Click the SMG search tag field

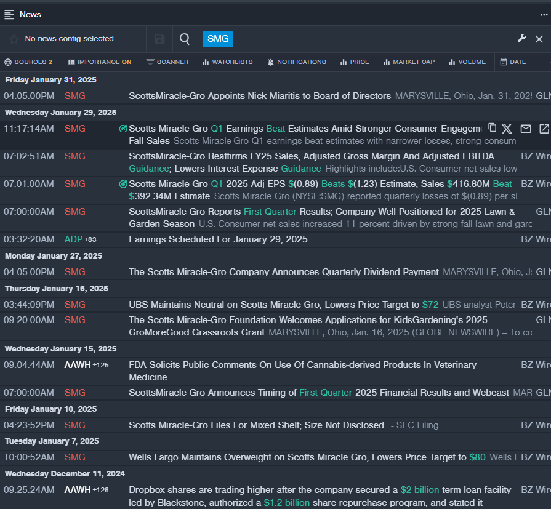(218, 39)
